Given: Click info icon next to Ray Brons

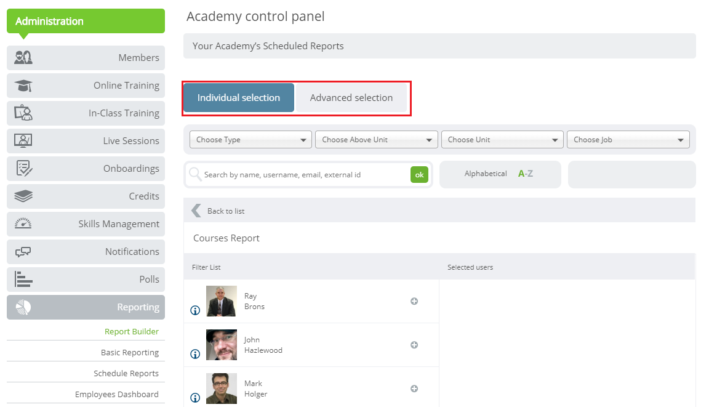Looking at the screenshot, I should pos(195,310).
